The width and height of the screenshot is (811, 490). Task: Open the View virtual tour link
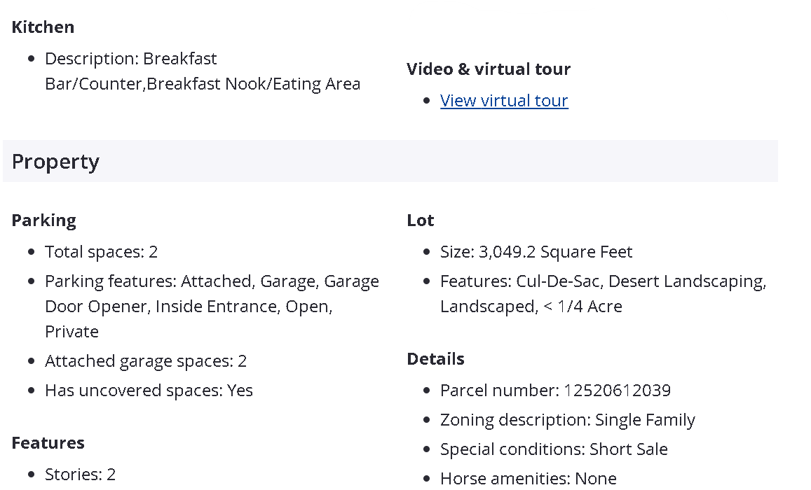504,101
